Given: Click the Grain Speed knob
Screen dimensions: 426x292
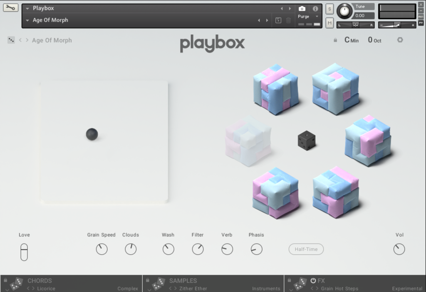Looking at the screenshot, I should [102, 249].
